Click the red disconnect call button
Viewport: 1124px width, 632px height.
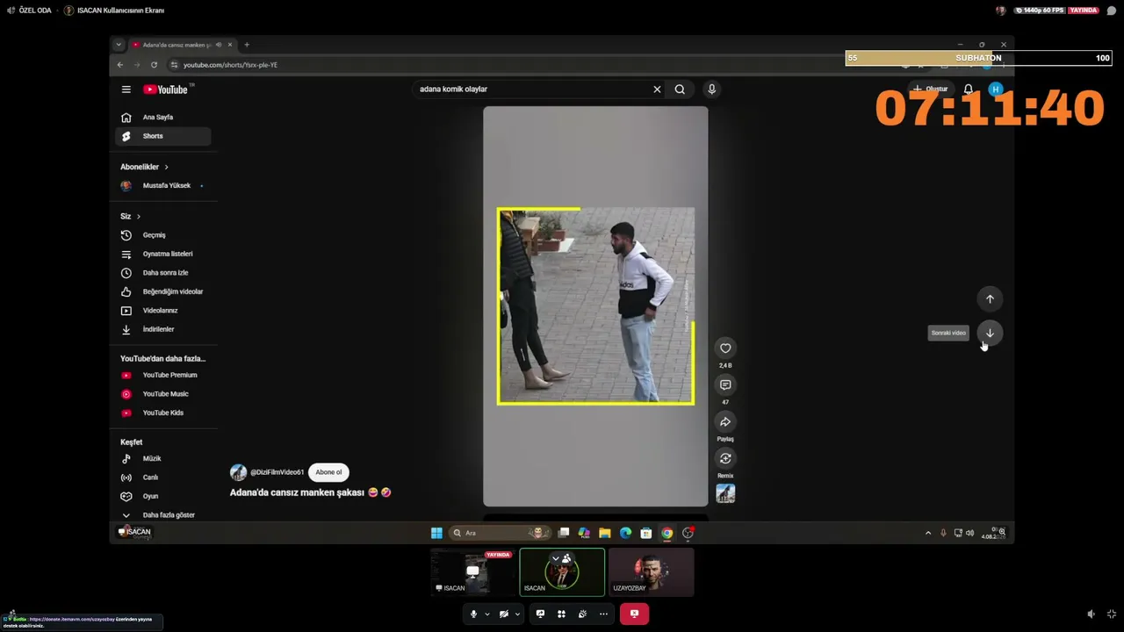click(634, 614)
